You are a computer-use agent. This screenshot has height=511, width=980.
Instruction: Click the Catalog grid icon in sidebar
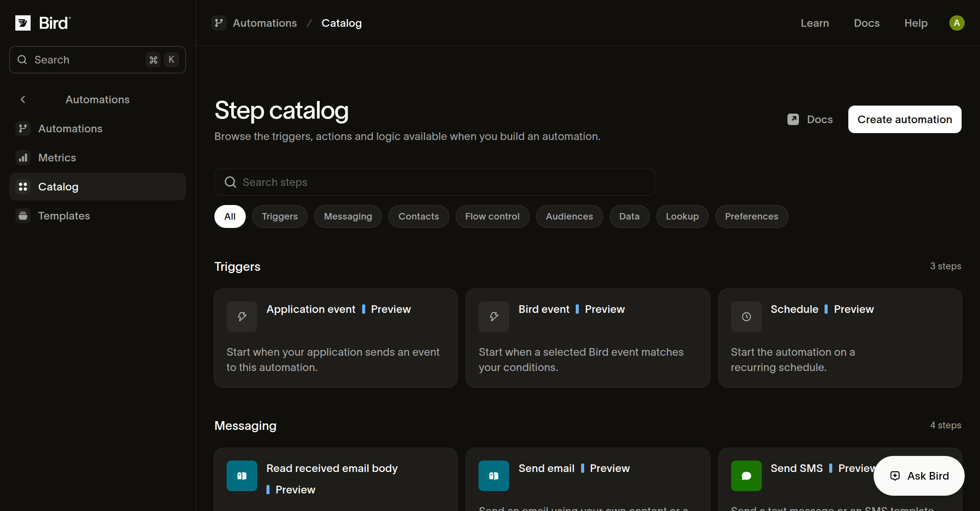23,187
